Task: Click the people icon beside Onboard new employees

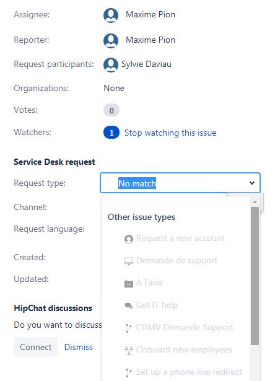Action: coord(128,350)
